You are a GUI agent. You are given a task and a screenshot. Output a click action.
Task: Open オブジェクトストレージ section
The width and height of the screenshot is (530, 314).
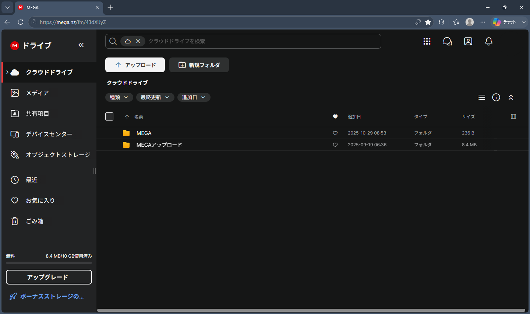tap(49, 155)
